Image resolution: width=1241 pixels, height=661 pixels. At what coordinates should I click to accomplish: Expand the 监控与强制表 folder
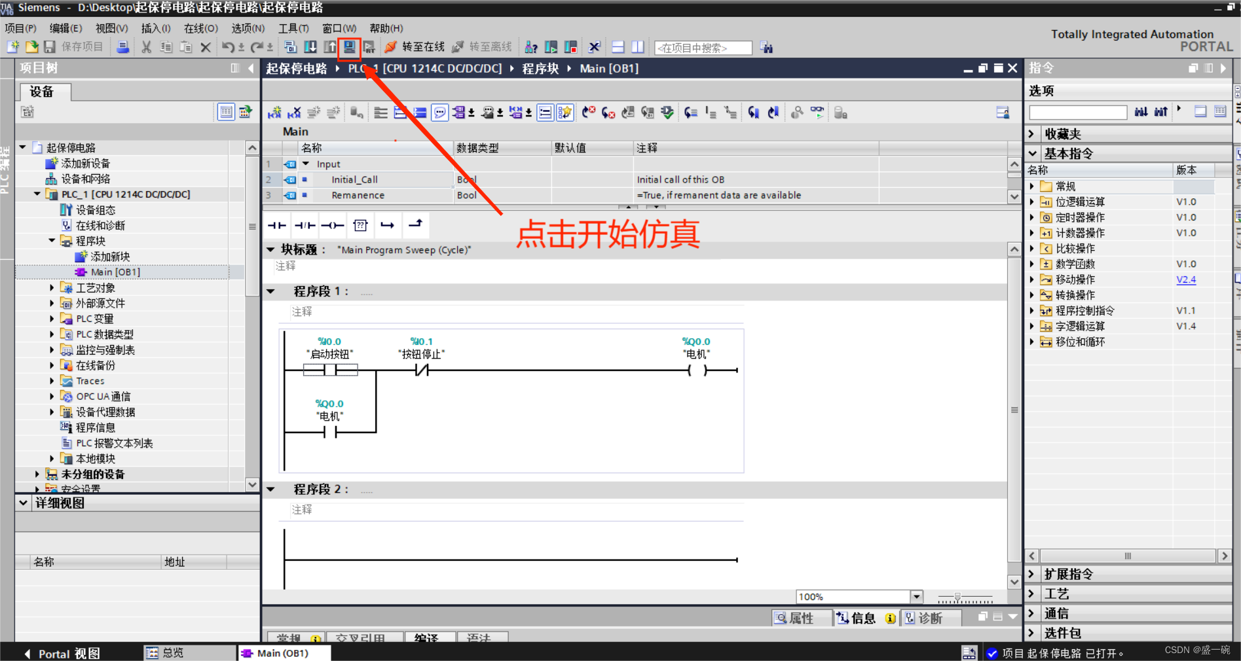[52, 349]
